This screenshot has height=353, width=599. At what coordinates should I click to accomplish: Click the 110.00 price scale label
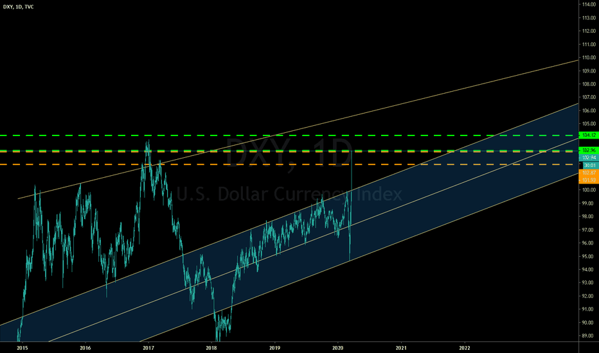(x=589, y=58)
